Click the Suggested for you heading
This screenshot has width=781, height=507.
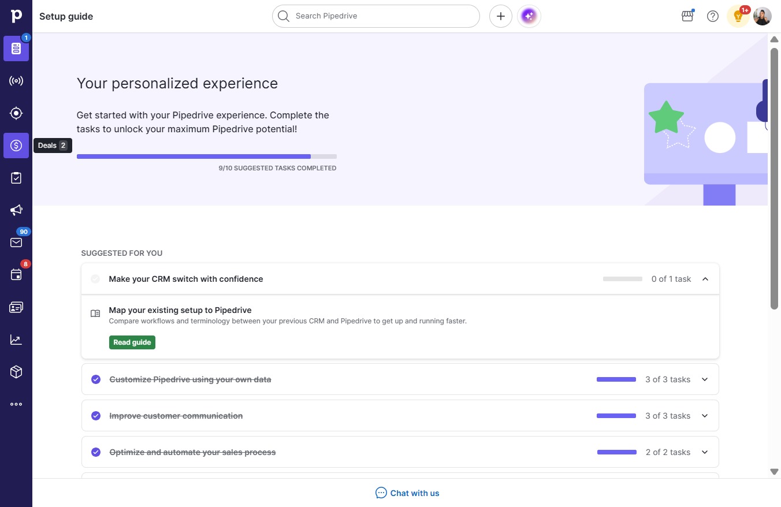click(x=122, y=253)
